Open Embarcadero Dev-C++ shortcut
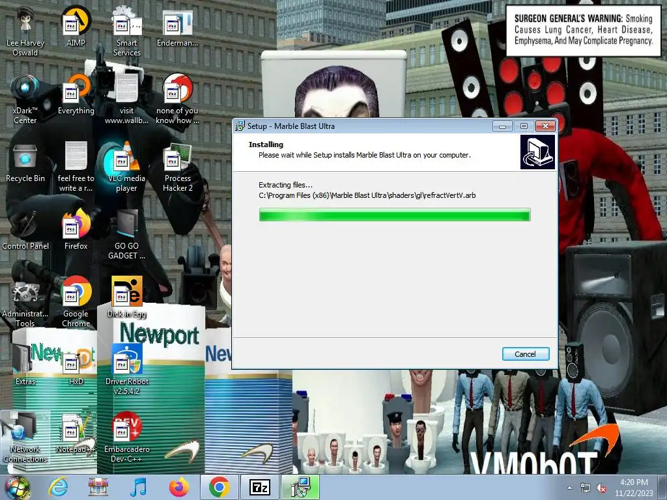 click(x=127, y=437)
